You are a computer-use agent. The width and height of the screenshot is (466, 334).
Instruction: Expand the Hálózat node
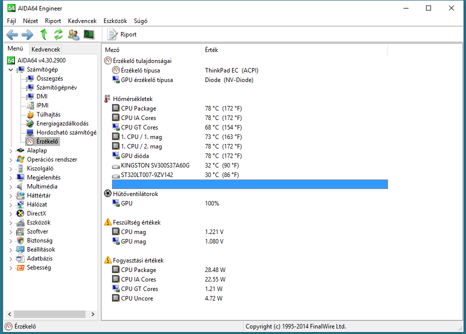pyautogui.click(x=11, y=204)
